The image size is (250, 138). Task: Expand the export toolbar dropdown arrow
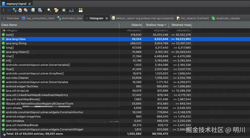(x=75, y=11)
